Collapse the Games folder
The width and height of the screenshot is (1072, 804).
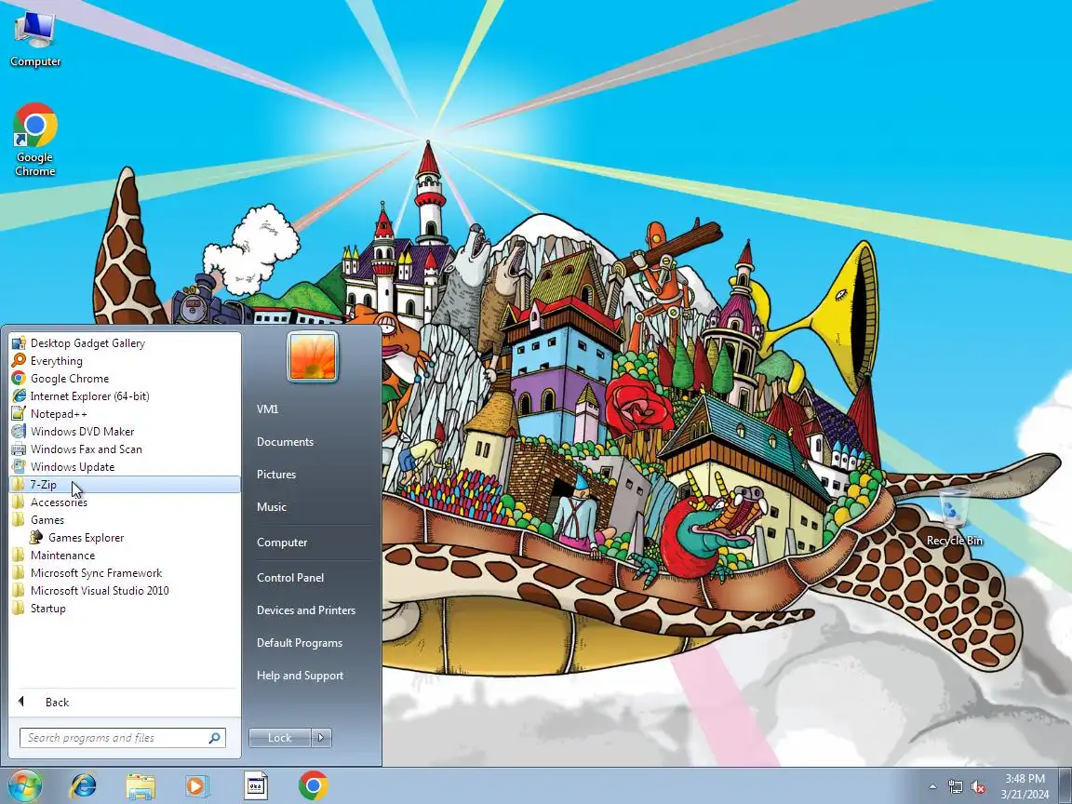click(x=125, y=520)
